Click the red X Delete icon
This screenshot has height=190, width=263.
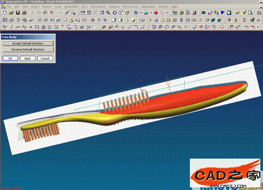point(52,13)
